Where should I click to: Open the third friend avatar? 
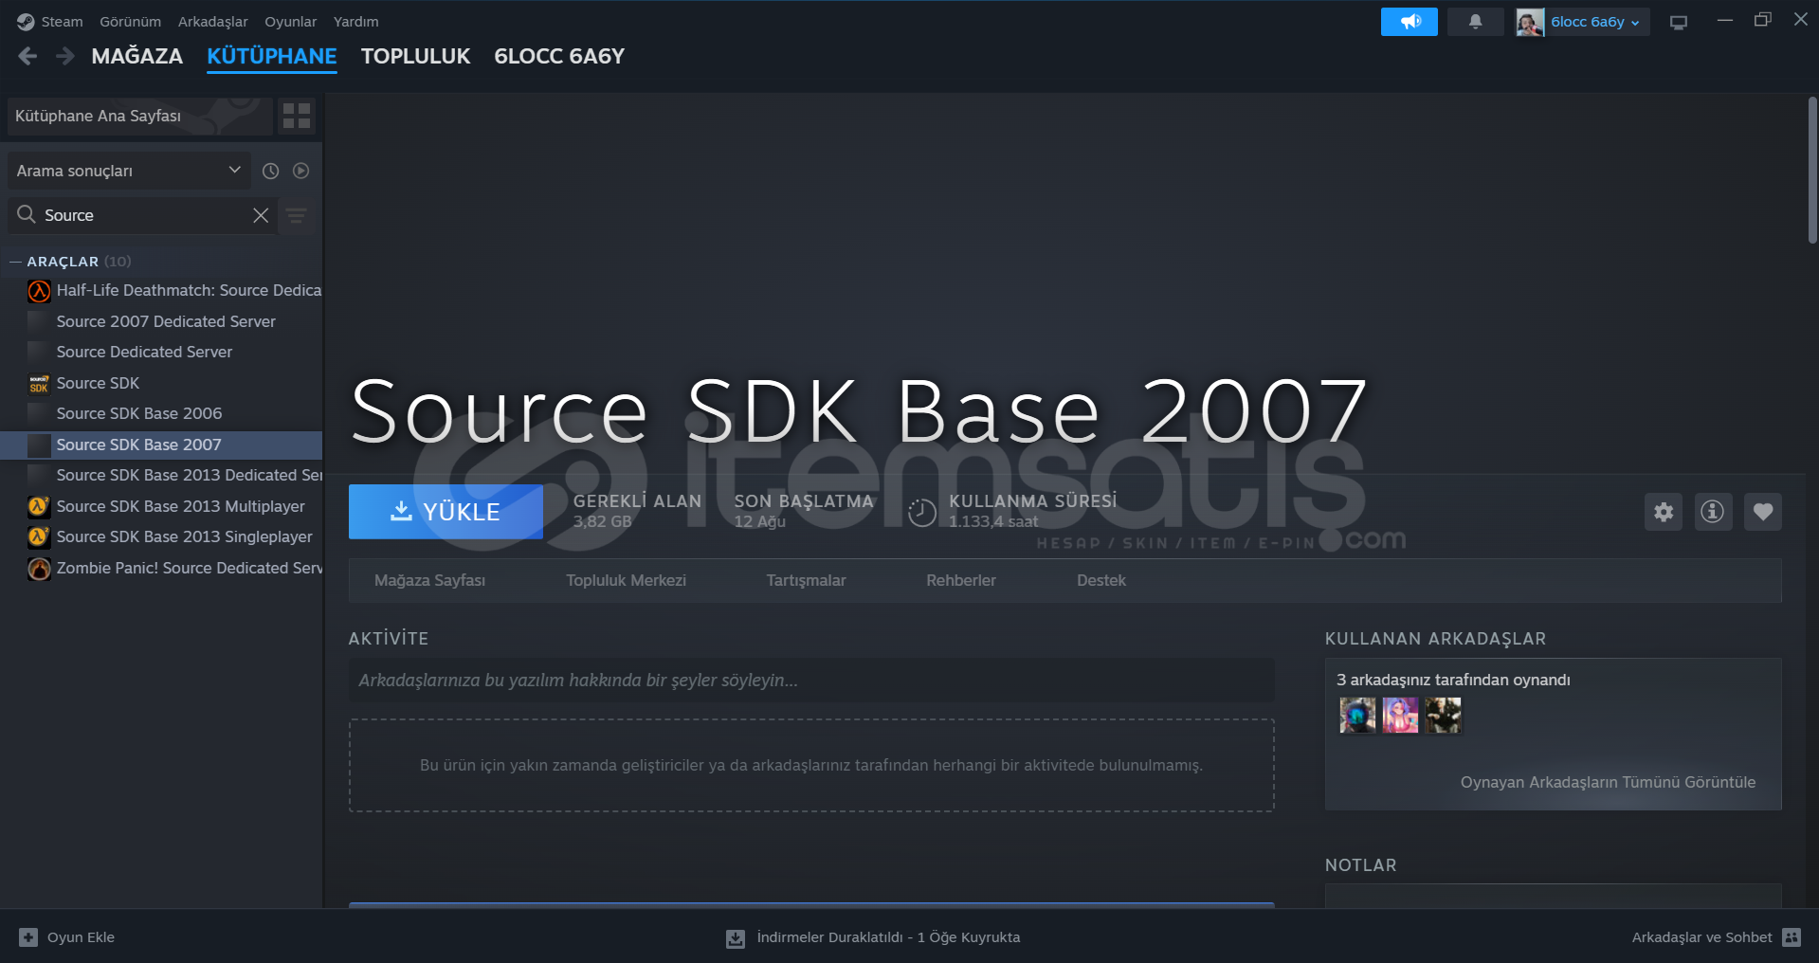point(1443,715)
